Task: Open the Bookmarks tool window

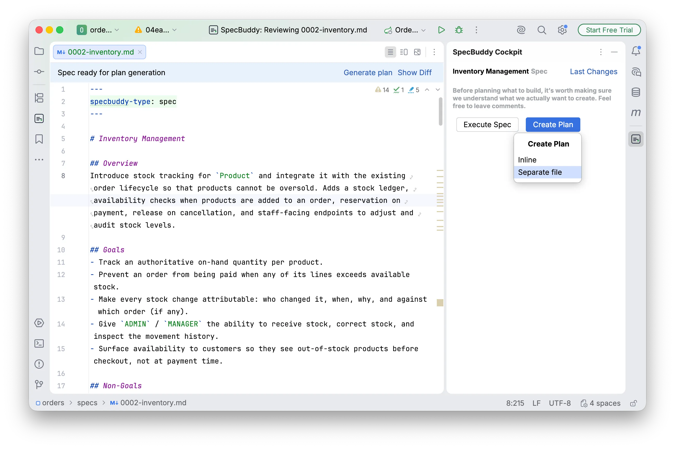Action: pos(39,139)
